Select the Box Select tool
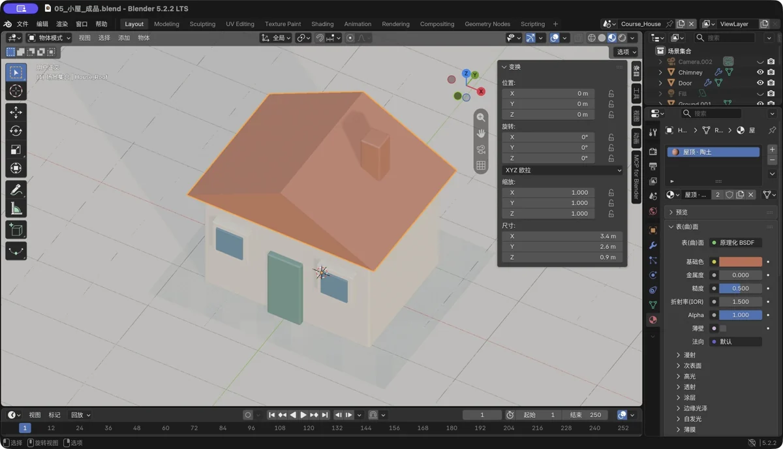The height and width of the screenshot is (449, 783). tap(16, 72)
